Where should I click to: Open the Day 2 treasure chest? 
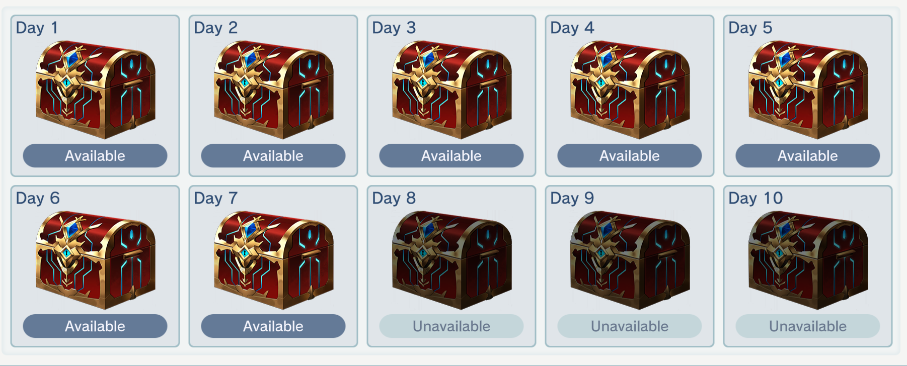click(273, 89)
